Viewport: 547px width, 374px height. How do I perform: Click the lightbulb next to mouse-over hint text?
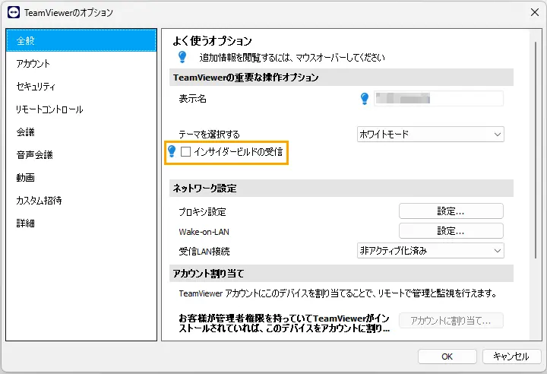click(182, 57)
